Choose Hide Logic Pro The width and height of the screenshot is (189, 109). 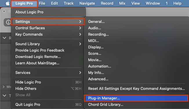(x=48, y=82)
